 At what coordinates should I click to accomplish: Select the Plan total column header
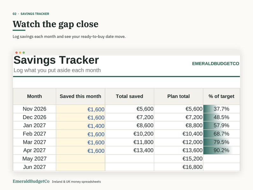178,96
